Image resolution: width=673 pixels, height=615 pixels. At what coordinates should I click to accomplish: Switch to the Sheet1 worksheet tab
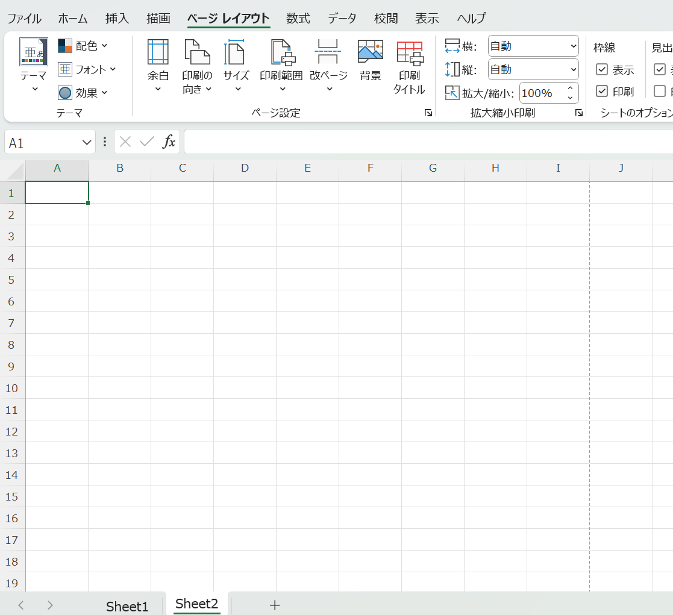point(127,606)
